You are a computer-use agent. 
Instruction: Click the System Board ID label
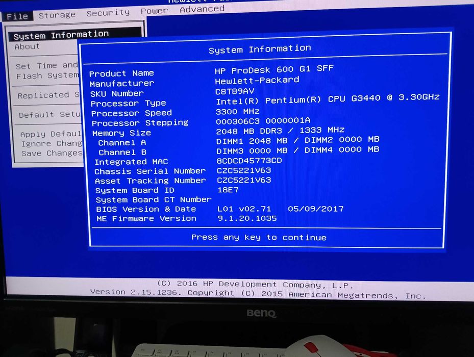(x=135, y=190)
